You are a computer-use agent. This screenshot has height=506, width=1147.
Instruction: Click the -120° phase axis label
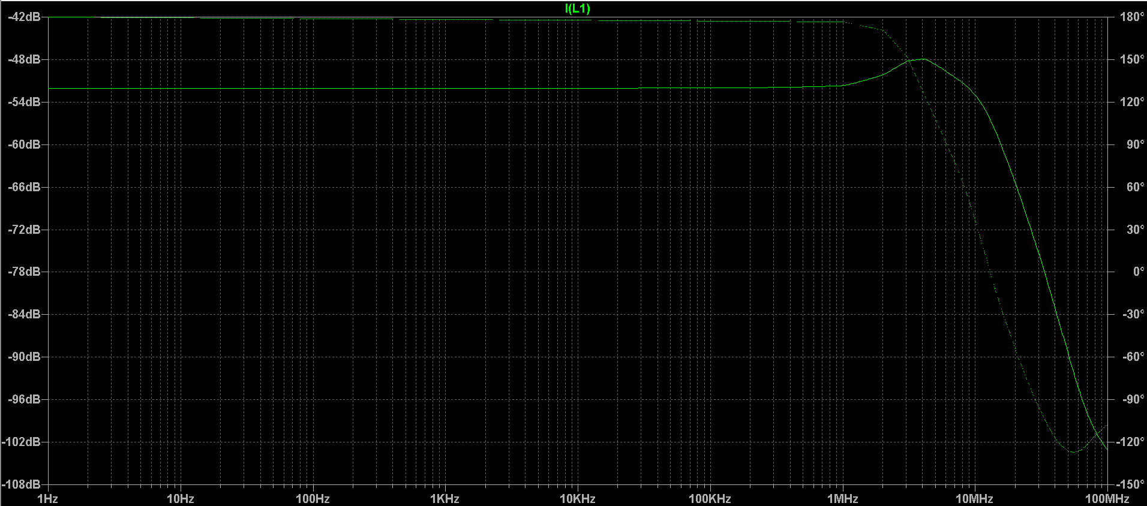pos(1131,442)
